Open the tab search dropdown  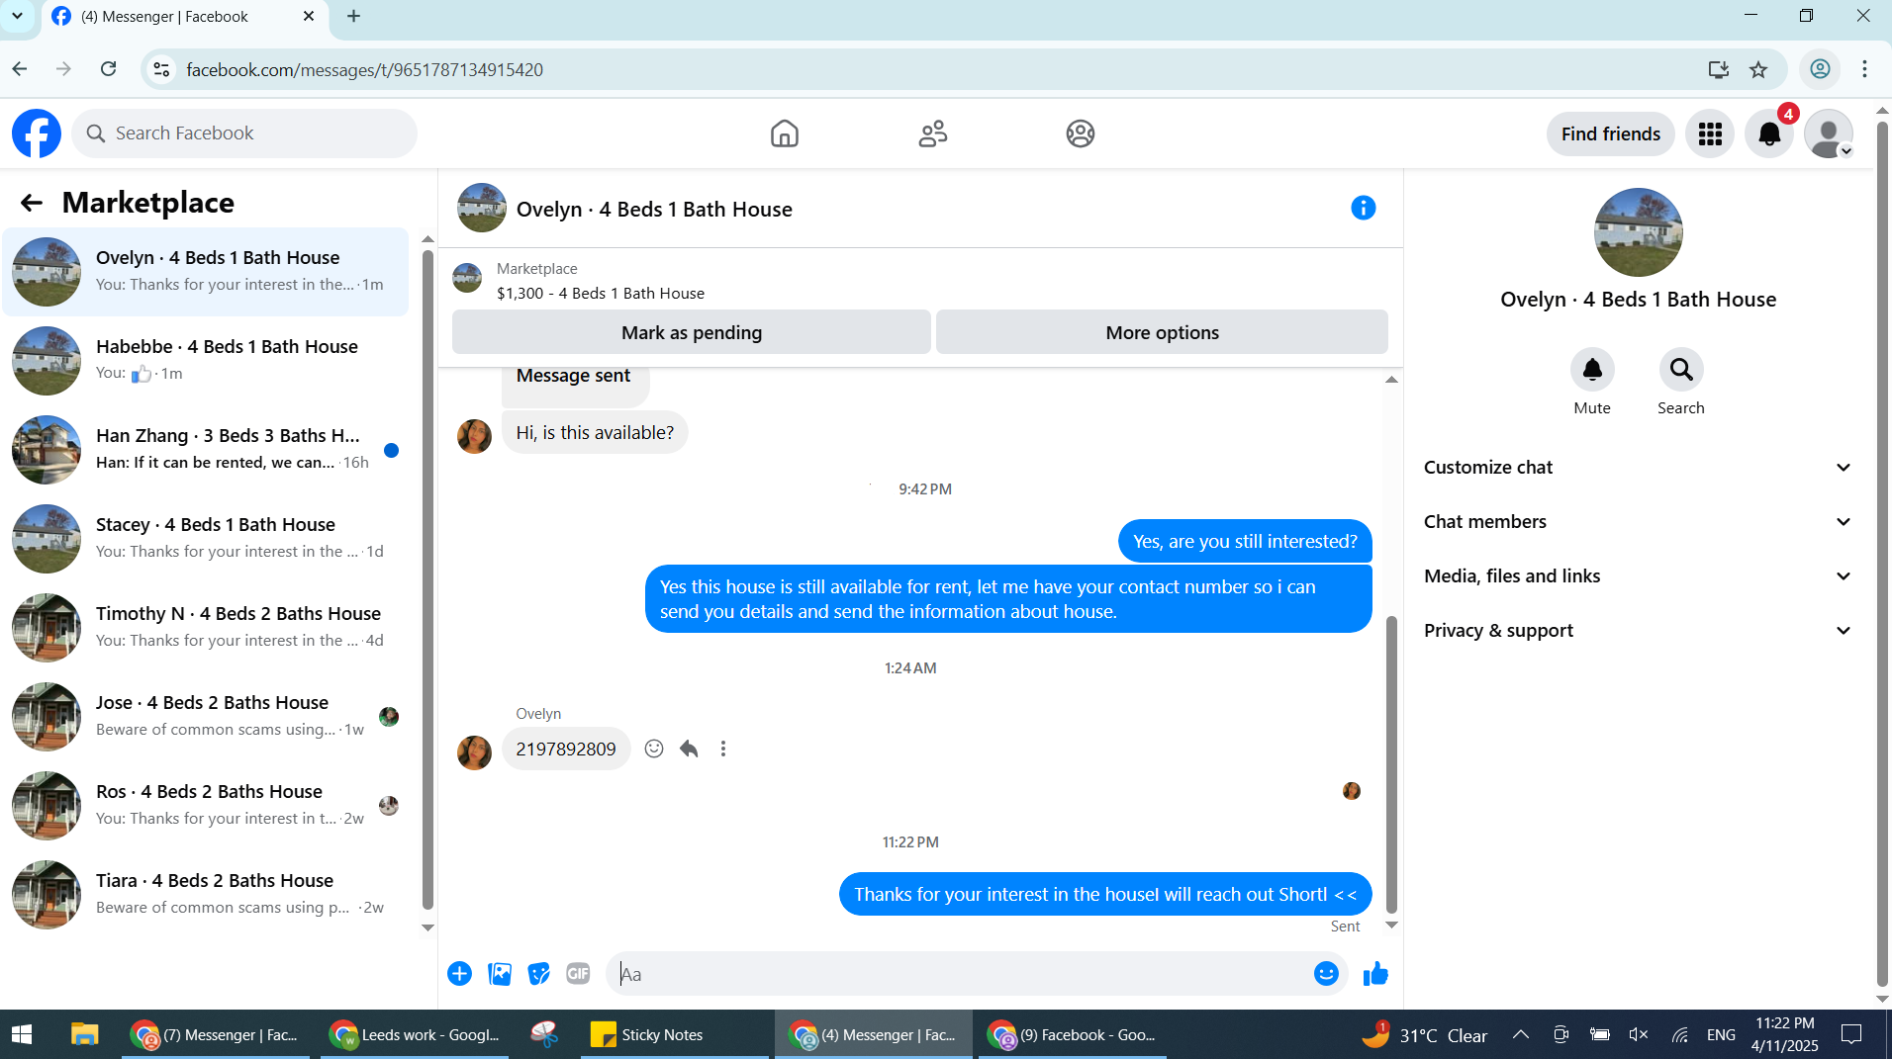[x=17, y=16]
